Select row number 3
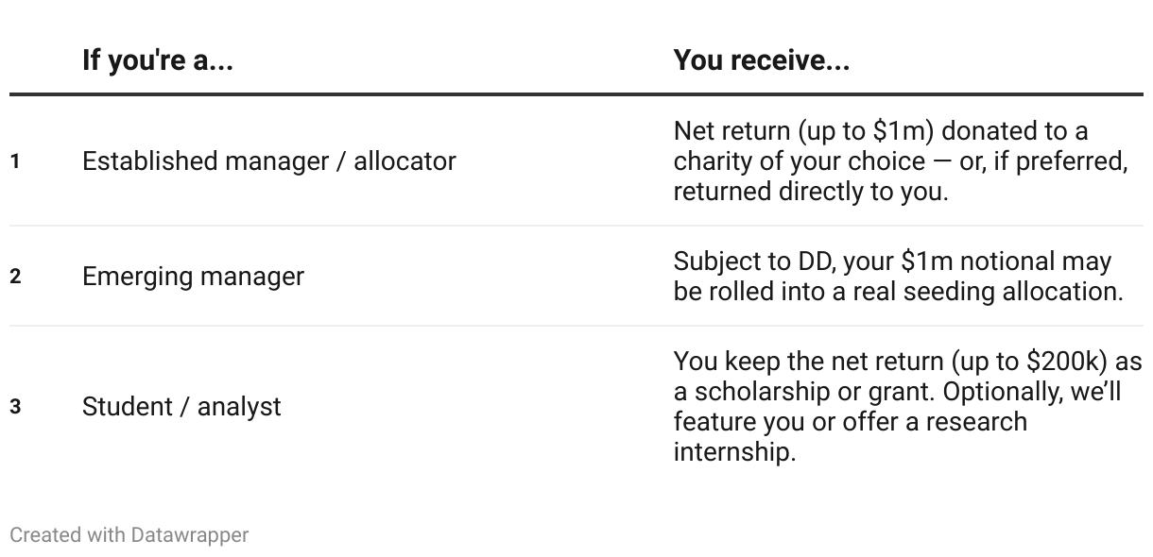The image size is (1153, 557). (x=15, y=407)
